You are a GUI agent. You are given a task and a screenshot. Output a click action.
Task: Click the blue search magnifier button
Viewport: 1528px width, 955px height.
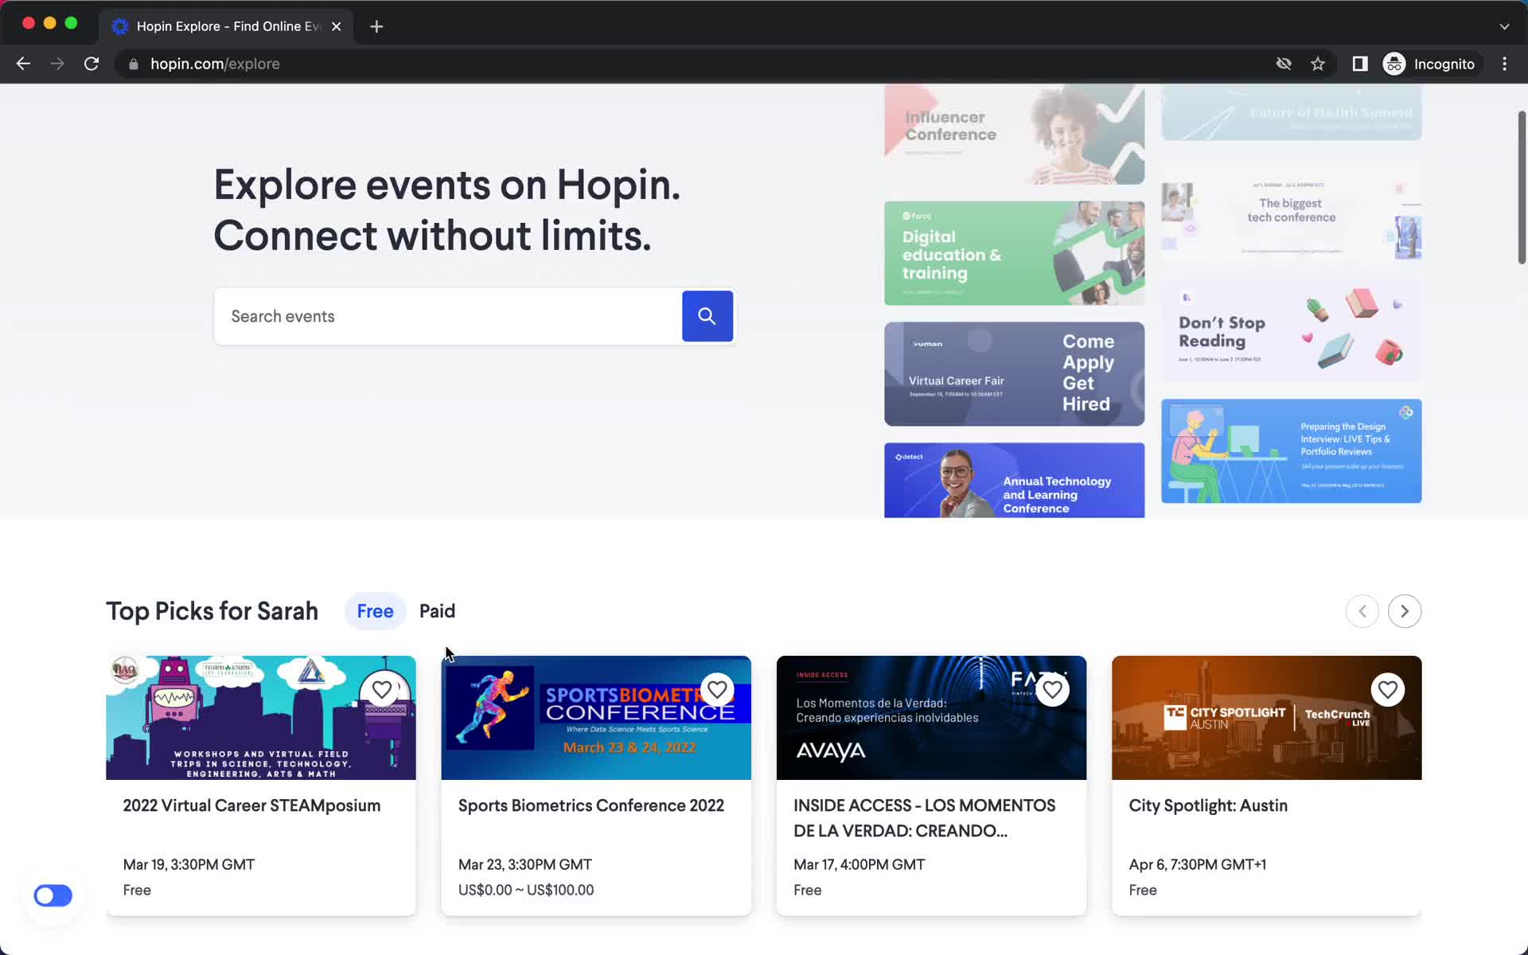coord(707,316)
